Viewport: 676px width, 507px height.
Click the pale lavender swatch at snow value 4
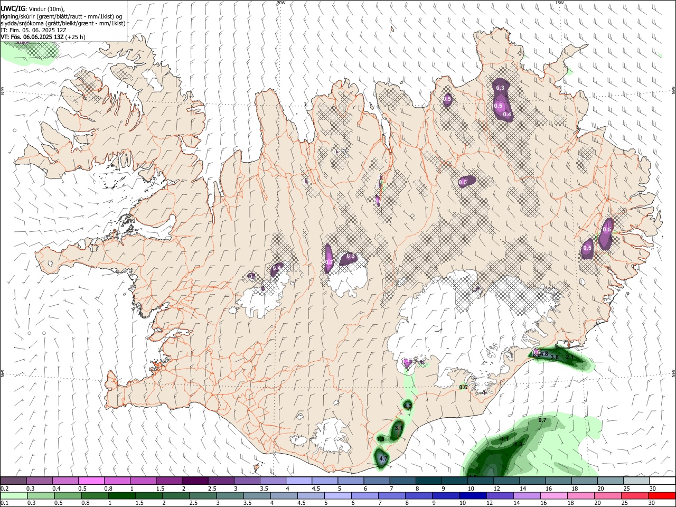pos(299,481)
